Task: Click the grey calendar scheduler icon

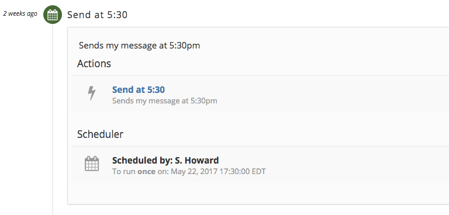Action: tap(92, 164)
